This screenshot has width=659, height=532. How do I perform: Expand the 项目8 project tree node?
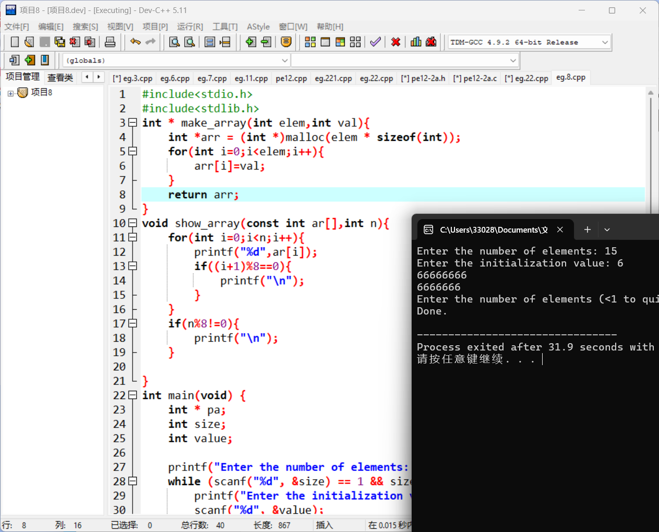pyautogui.click(x=10, y=93)
